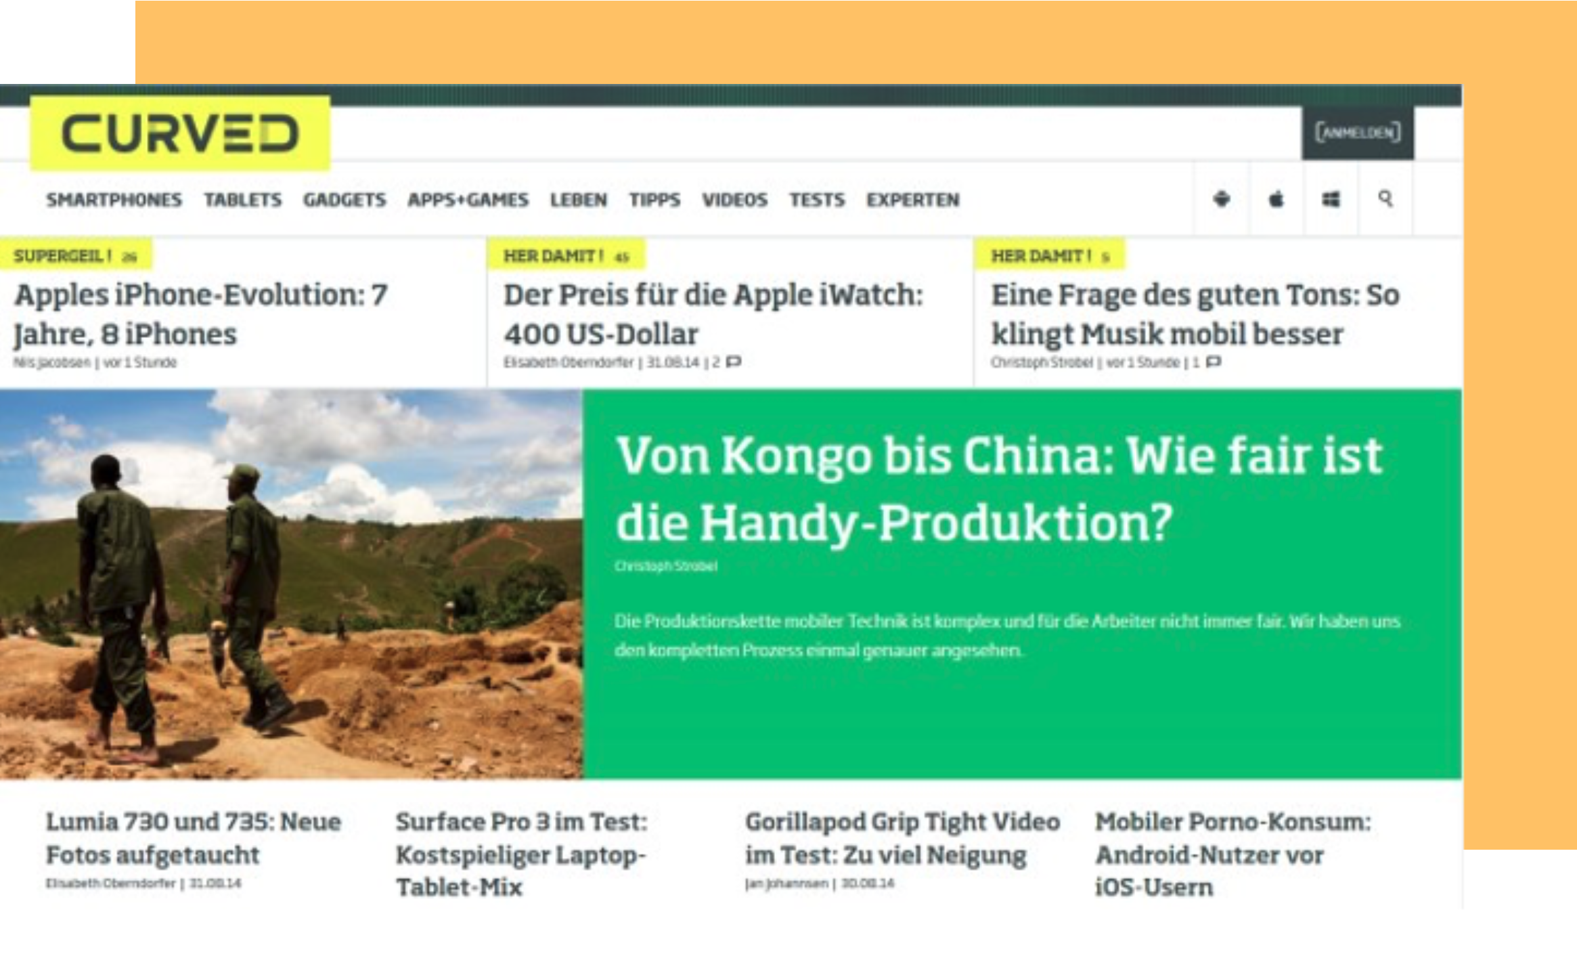1577x956 pixels.
Task: Open the Smartphones menu item
Action: 114,200
